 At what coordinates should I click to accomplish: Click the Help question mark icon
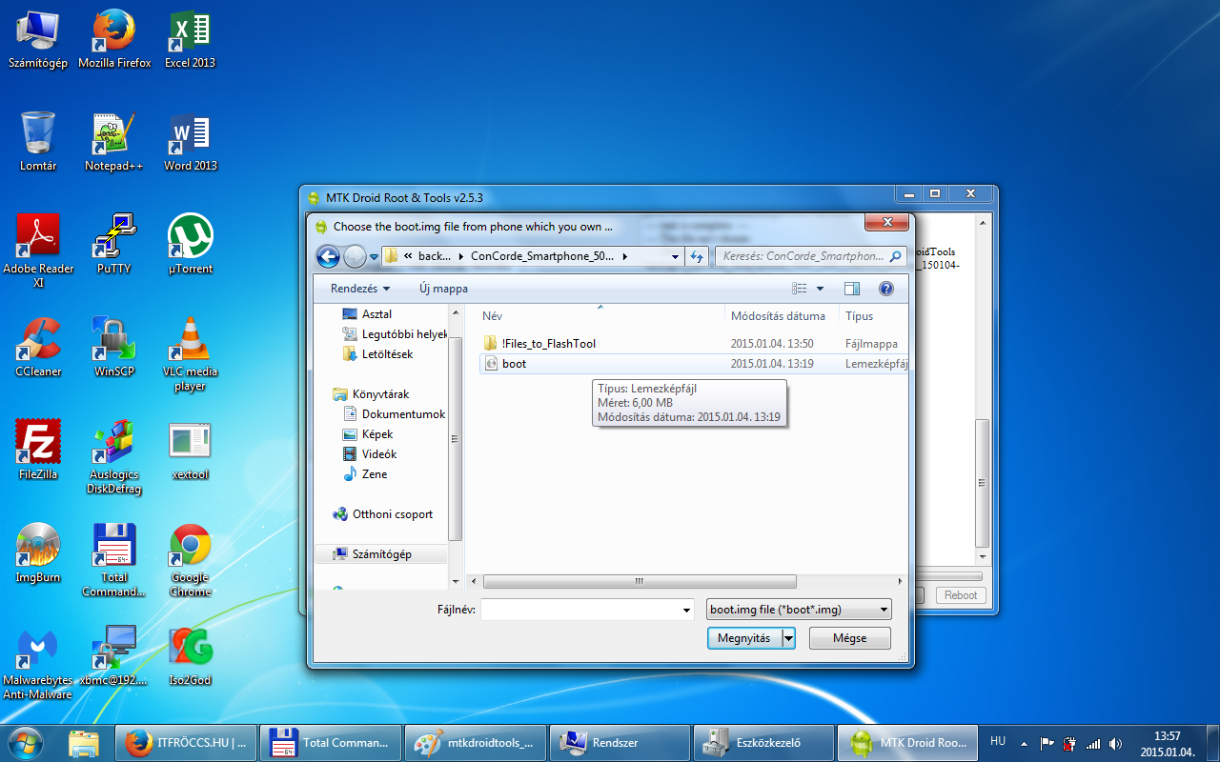tap(885, 289)
